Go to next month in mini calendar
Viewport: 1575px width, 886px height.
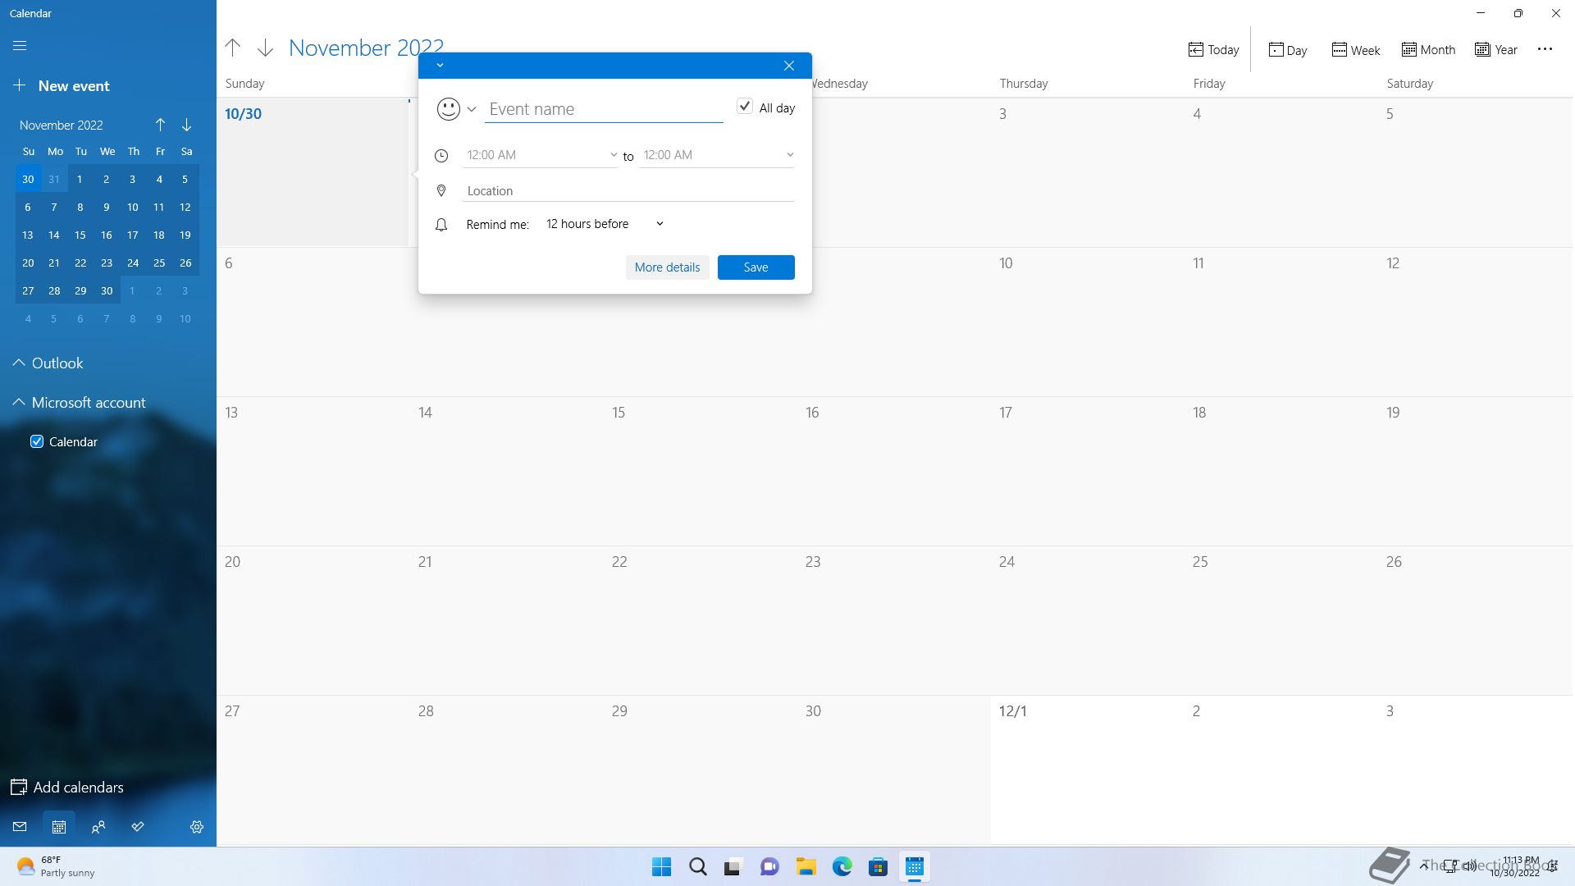pos(186,125)
